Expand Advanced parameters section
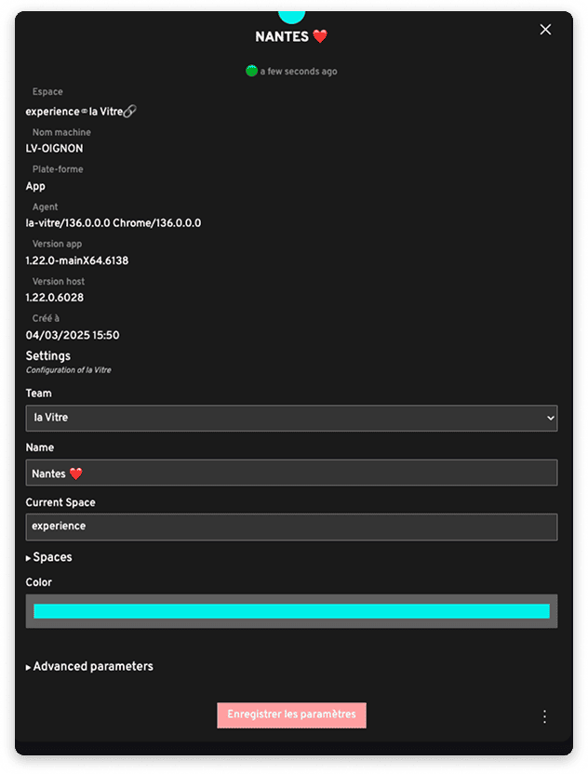 89,666
